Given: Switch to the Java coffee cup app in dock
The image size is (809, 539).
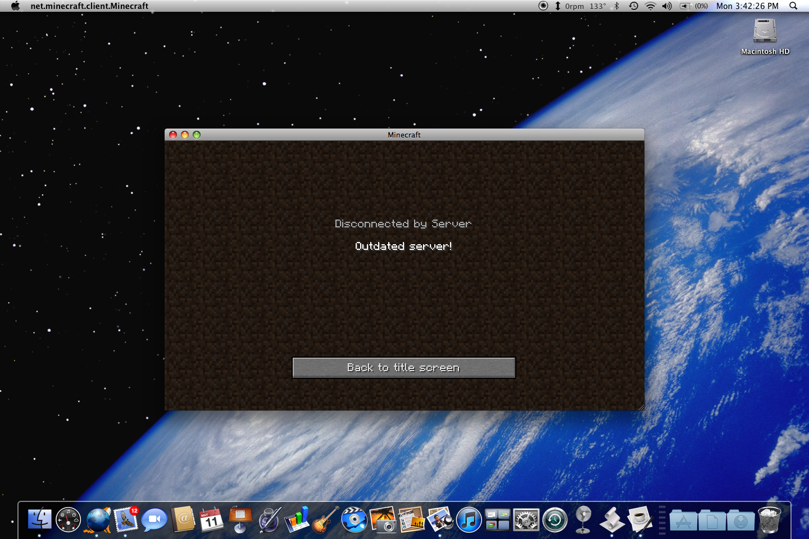Looking at the screenshot, I should (x=640, y=519).
